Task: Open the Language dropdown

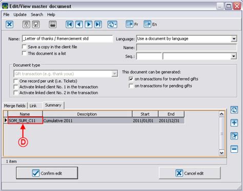Action: tap(234, 39)
